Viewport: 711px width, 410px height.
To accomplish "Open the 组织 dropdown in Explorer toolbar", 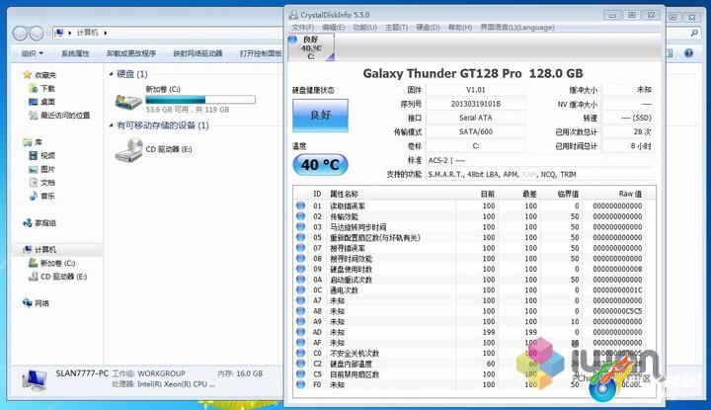I will tap(33, 53).
